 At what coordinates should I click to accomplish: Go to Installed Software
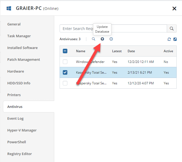click(x=22, y=48)
